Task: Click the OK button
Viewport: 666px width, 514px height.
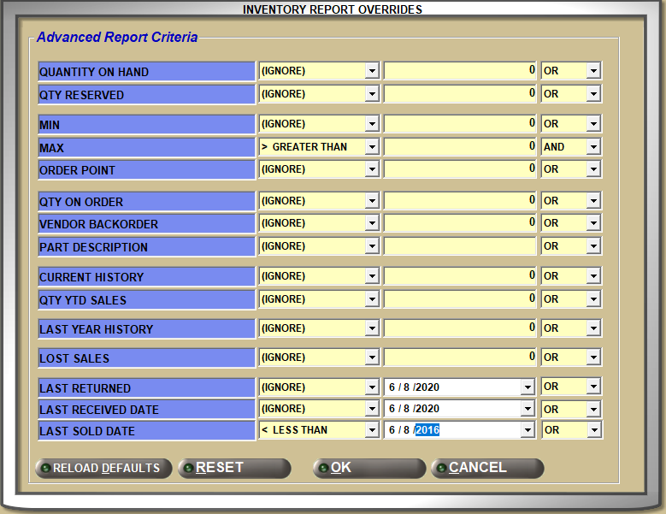Action: click(368, 468)
